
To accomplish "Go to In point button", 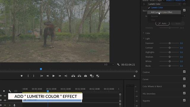I will (42, 76).
